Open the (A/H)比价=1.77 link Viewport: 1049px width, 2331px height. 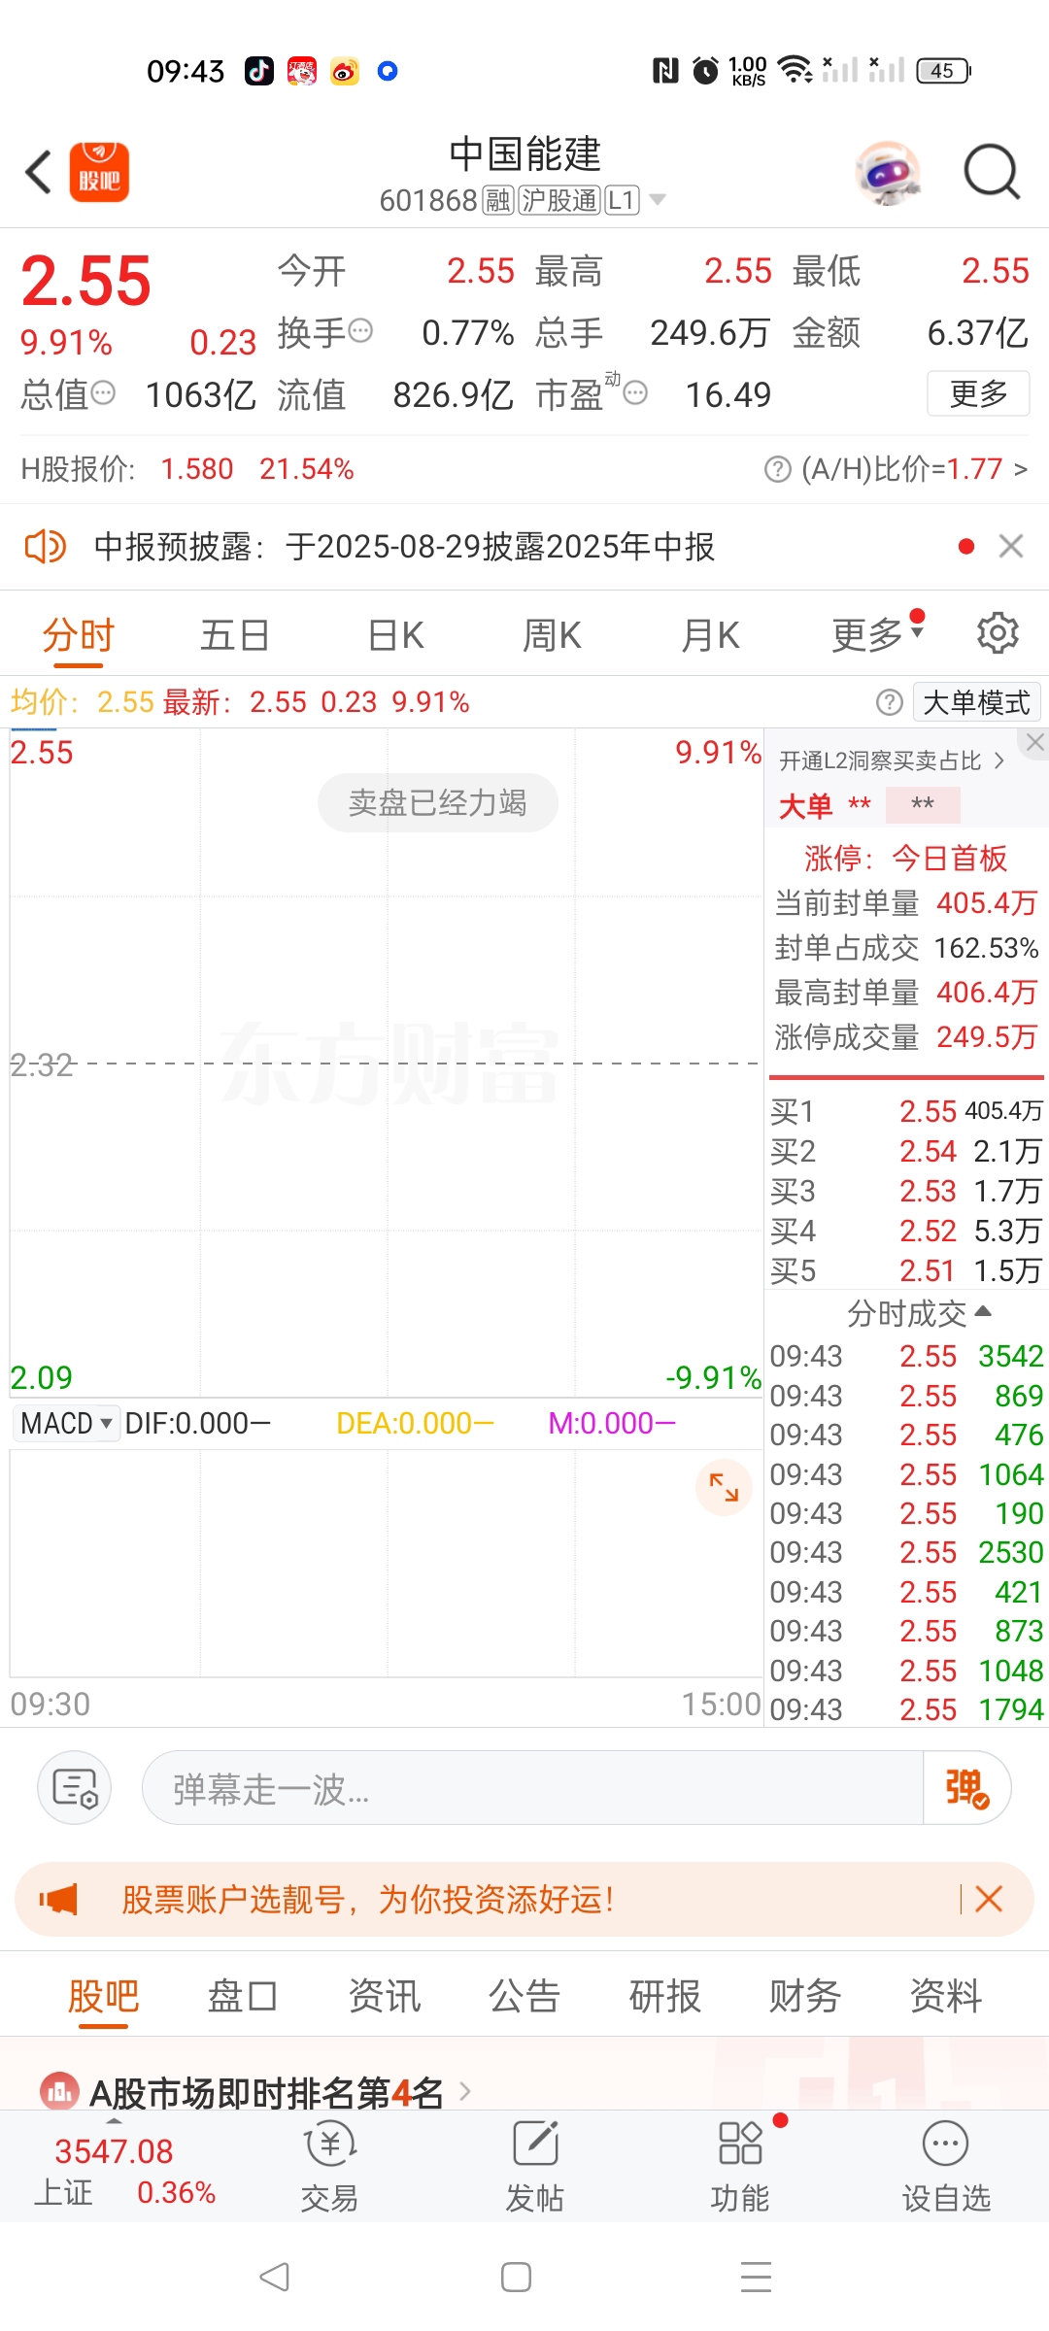coord(913,469)
